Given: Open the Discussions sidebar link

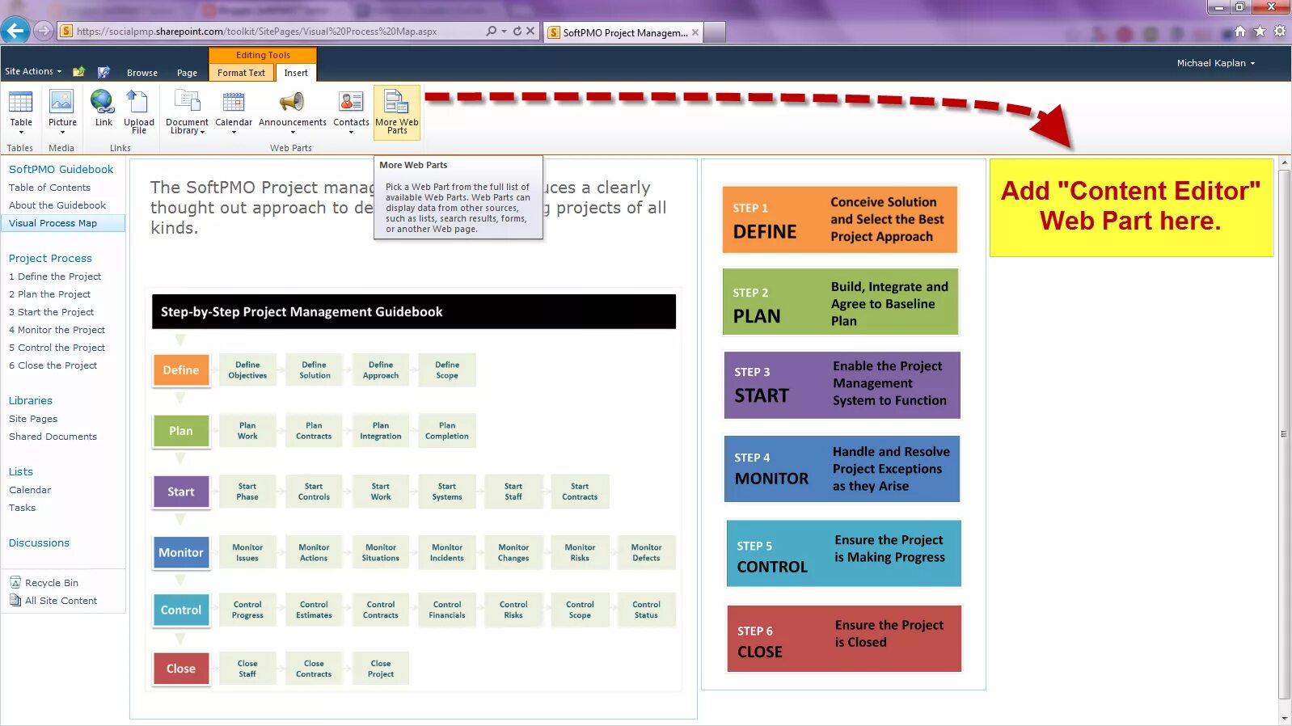Looking at the screenshot, I should pos(39,543).
